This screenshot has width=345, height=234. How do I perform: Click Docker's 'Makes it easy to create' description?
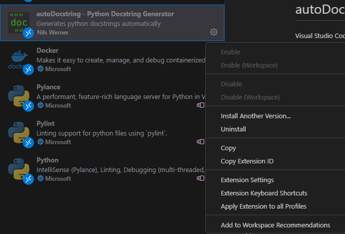(x=121, y=60)
